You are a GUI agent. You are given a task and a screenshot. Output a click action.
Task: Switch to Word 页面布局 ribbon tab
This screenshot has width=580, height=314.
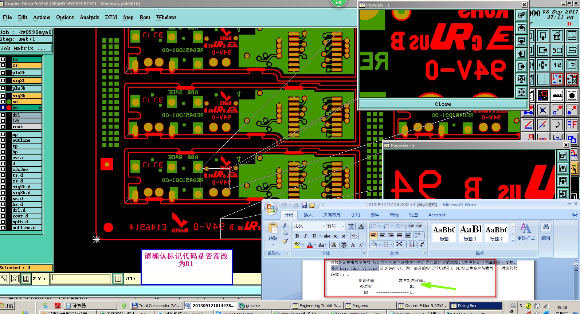pyautogui.click(x=332, y=215)
